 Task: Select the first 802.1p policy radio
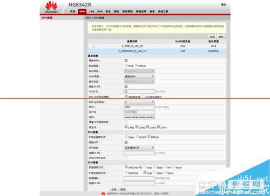pos(126,96)
